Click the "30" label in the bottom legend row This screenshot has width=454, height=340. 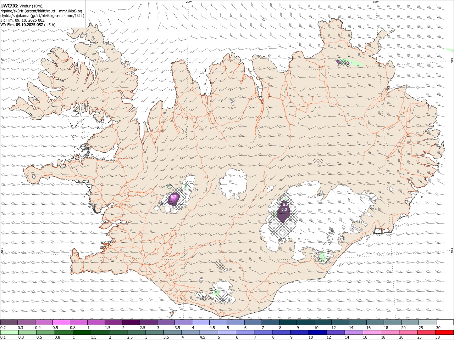tap(438, 337)
